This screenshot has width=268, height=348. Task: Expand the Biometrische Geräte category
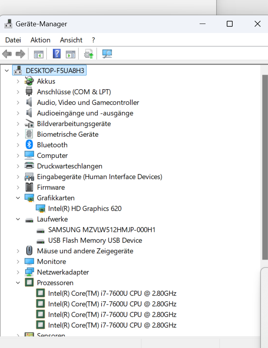[x=18, y=134]
